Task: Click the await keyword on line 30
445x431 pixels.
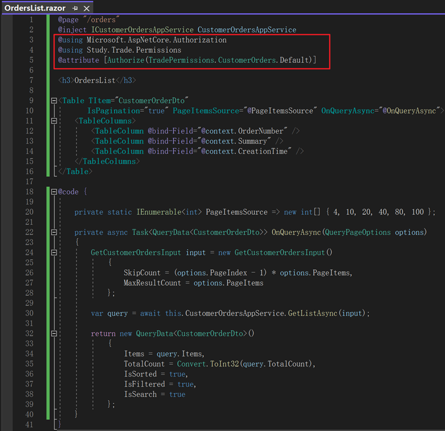Action: [x=150, y=313]
